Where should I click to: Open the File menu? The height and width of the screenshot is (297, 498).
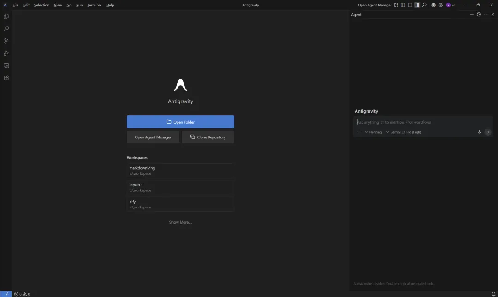(15, 5)
